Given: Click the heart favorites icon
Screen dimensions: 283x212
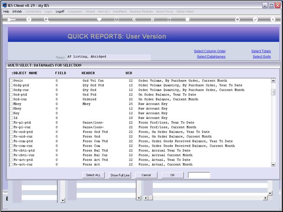Looking at the screenshot, I should click(x=99, y=19).
